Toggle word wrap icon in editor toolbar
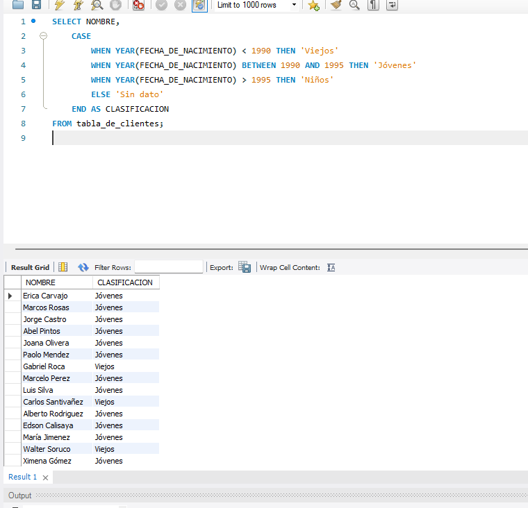This screenshot has width=528, height=508. click(393, 5)
